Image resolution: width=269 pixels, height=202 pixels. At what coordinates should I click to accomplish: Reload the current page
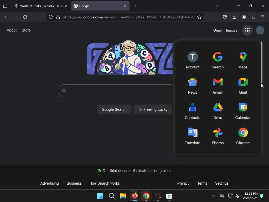[x=25, y=17]
